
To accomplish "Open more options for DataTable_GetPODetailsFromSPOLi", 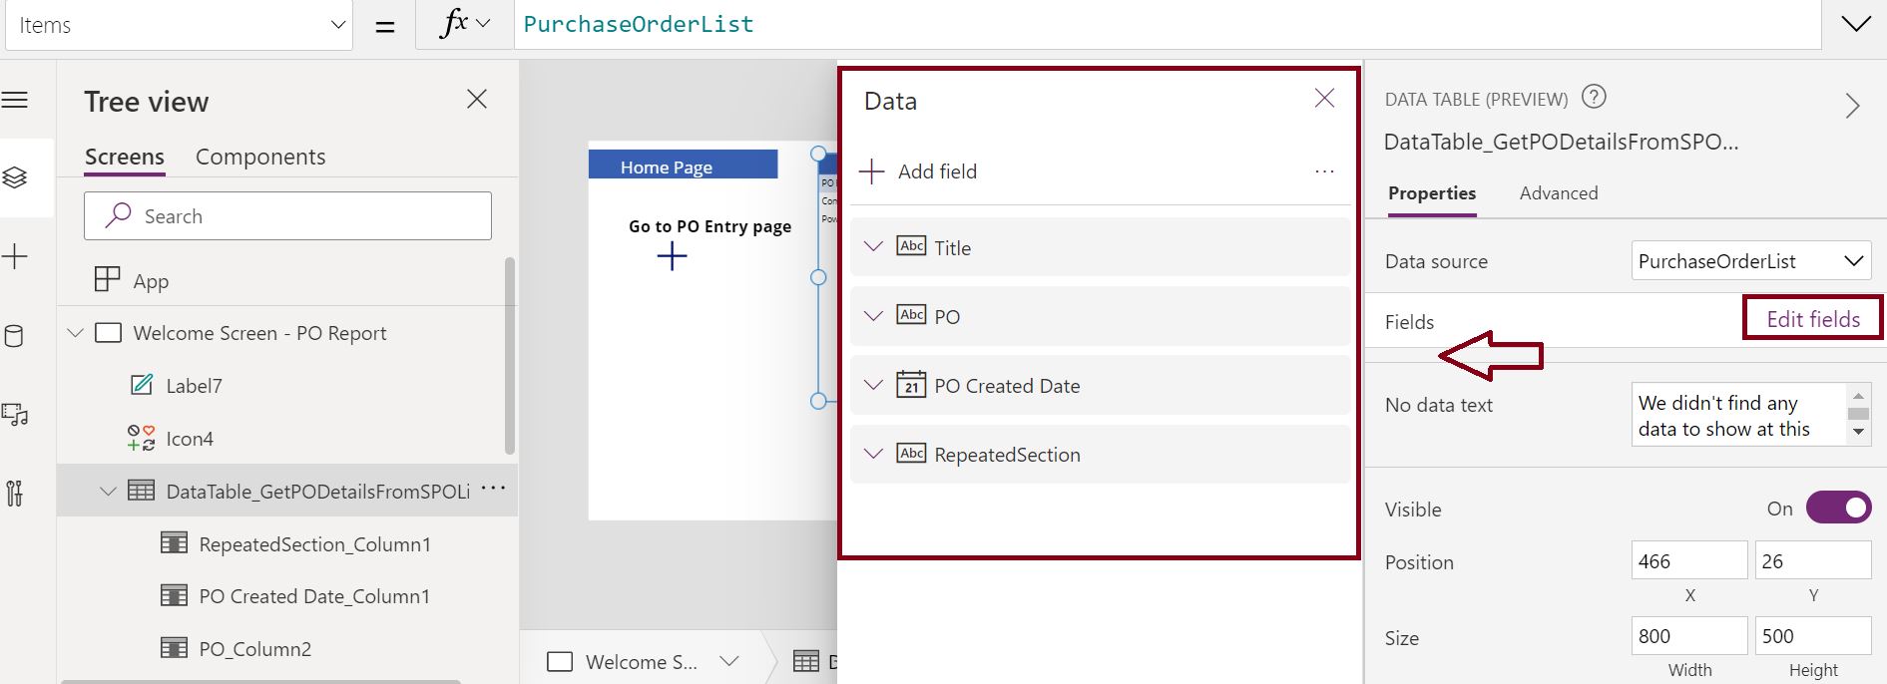I will (x=493, y=489).
